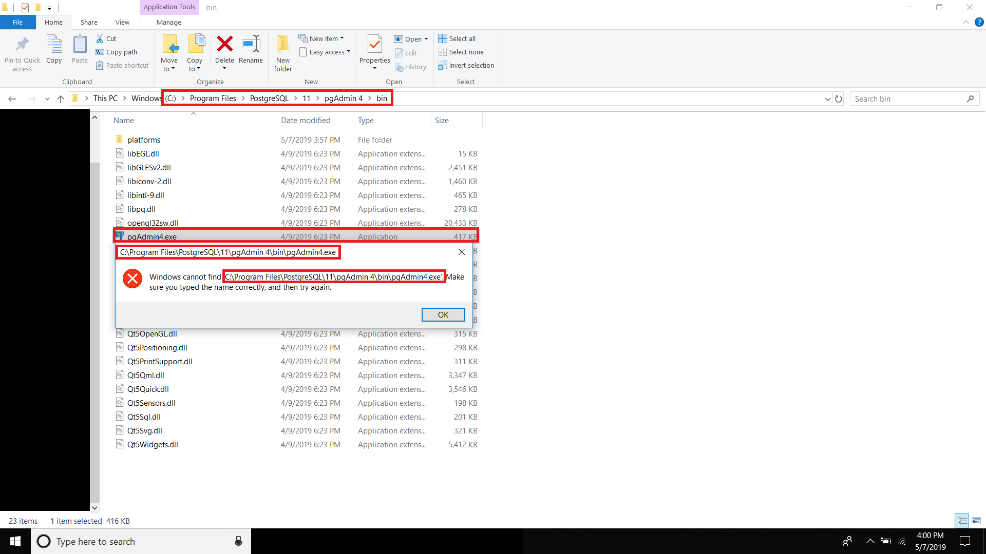This screenshot has width=986, height=554.
Task: Click Invert selection option
Action: pyautogui.click(x=466, y=65)
